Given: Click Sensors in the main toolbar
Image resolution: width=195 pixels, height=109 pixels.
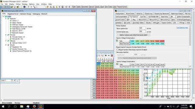Looking at the screenshot, I should (92, 7).
